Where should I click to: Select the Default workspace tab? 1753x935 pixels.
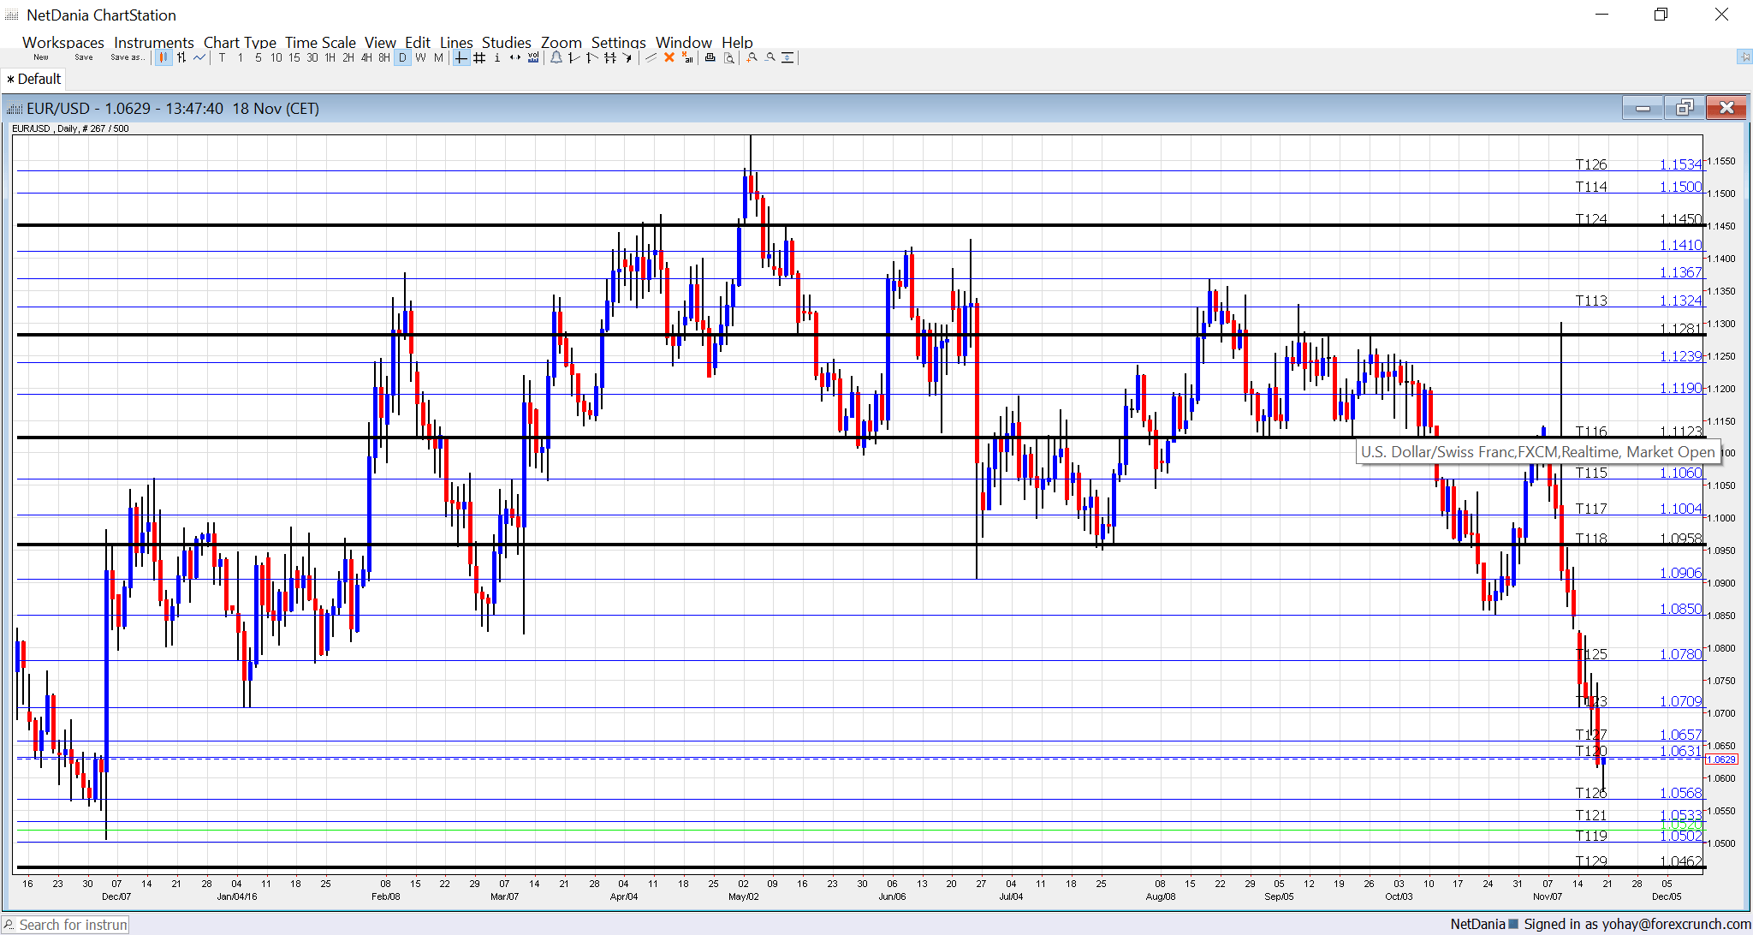click(x=33, y=78)
